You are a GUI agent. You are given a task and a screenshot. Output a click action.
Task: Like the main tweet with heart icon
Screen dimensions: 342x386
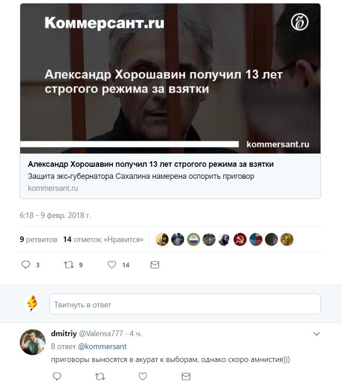(112, 265)
